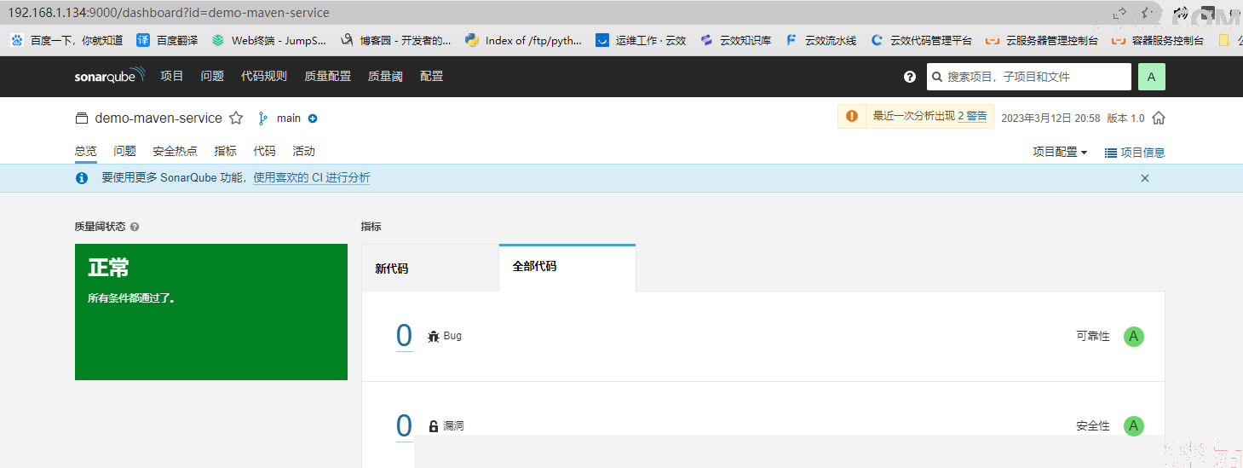Open the 博客园 bookmark
The height and width of the screenshot is (468, 1243).
point(395,40)
